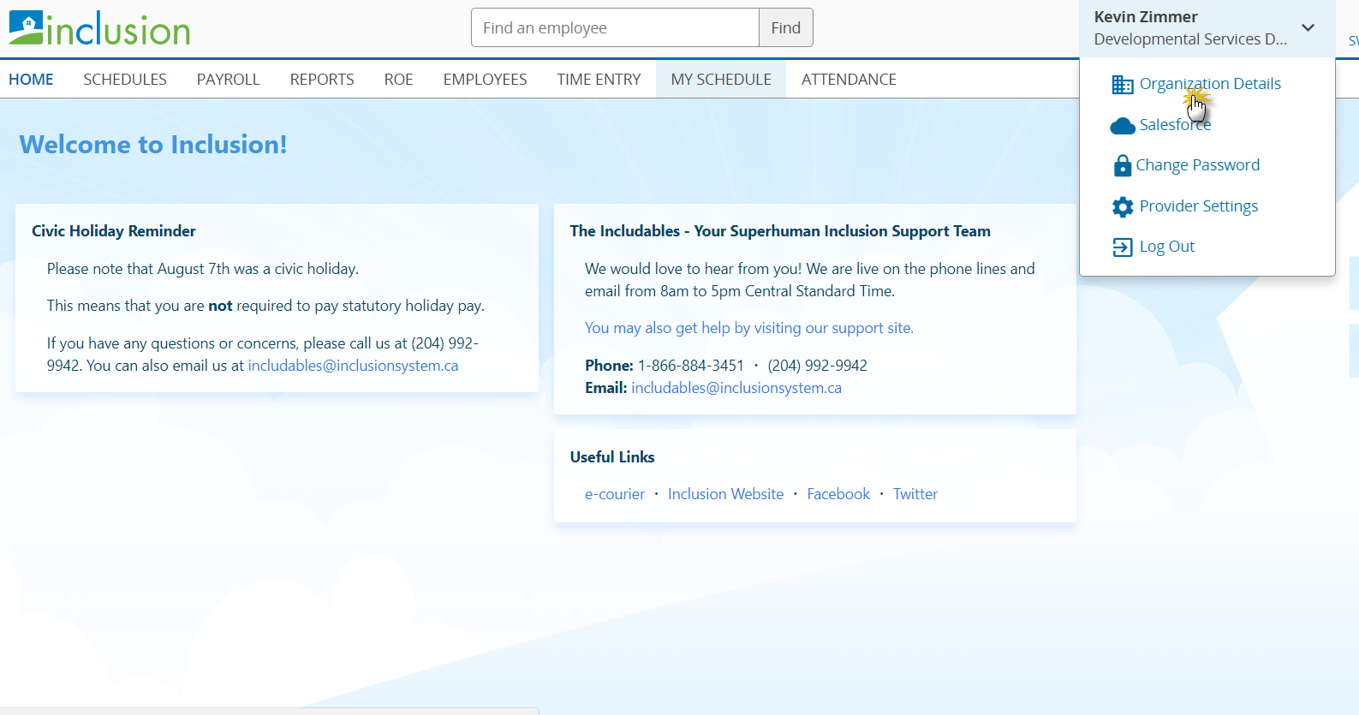Viewport: 1359px width, 715px height.
Task: Open the Facebook link
Action: tap(838, 494)
